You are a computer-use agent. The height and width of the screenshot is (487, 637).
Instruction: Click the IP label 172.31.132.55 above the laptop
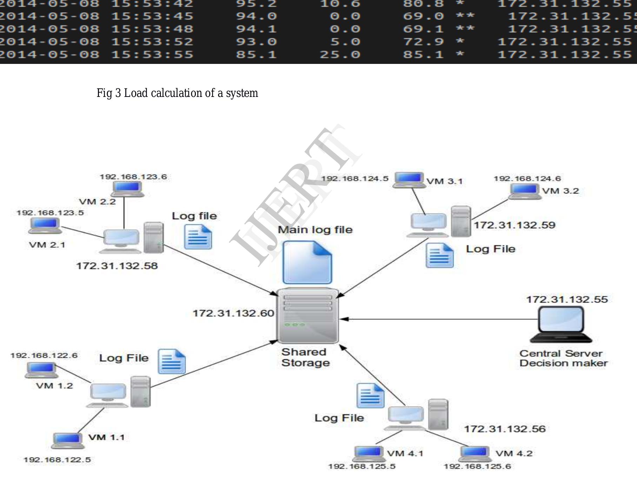567,300
